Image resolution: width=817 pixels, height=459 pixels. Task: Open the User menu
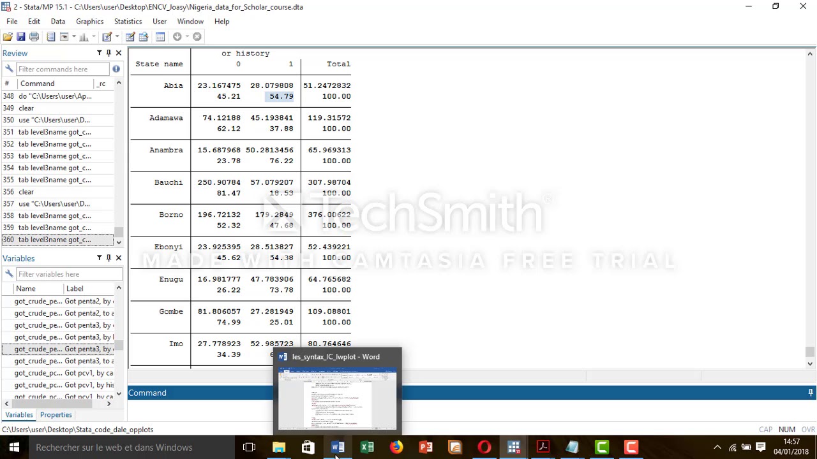tap(160, 21)
